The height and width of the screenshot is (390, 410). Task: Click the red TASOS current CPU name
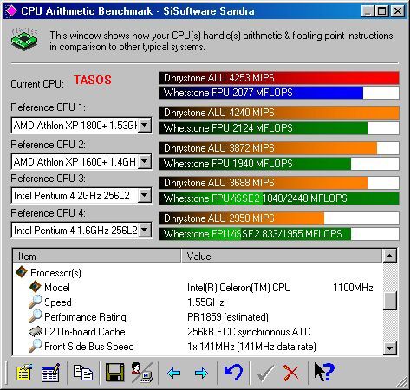pyautogui.click(x=93, y=80)
